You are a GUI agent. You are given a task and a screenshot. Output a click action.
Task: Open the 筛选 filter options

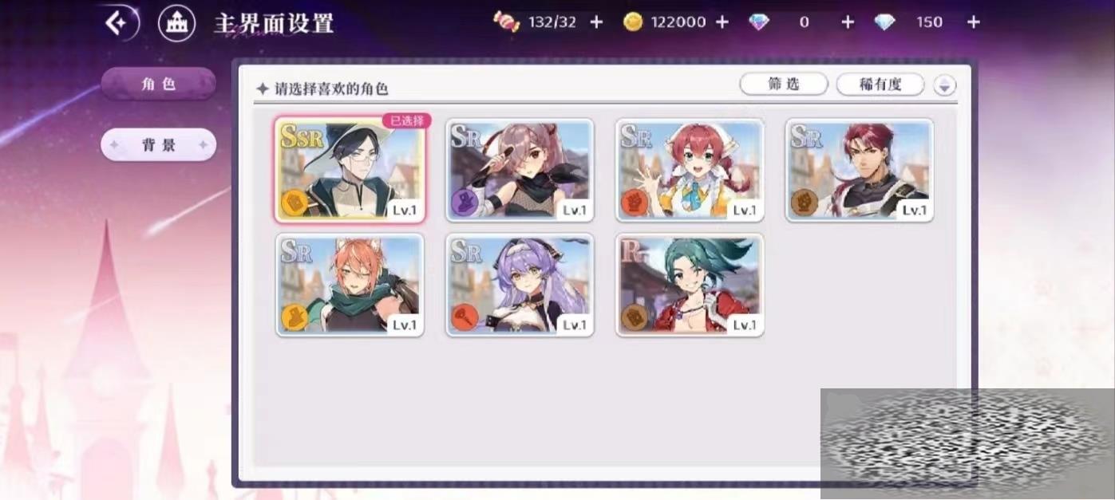click(x=784, y=84)
